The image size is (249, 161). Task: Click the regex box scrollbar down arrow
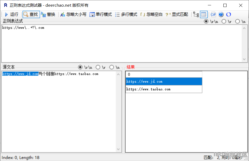click(x=244, y=59)
